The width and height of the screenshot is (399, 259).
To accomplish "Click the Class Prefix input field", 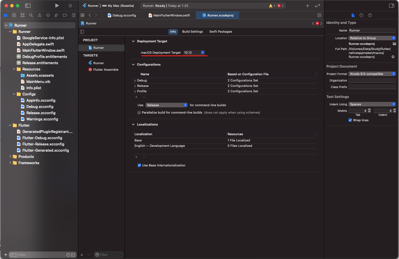I will coord(372,87).
